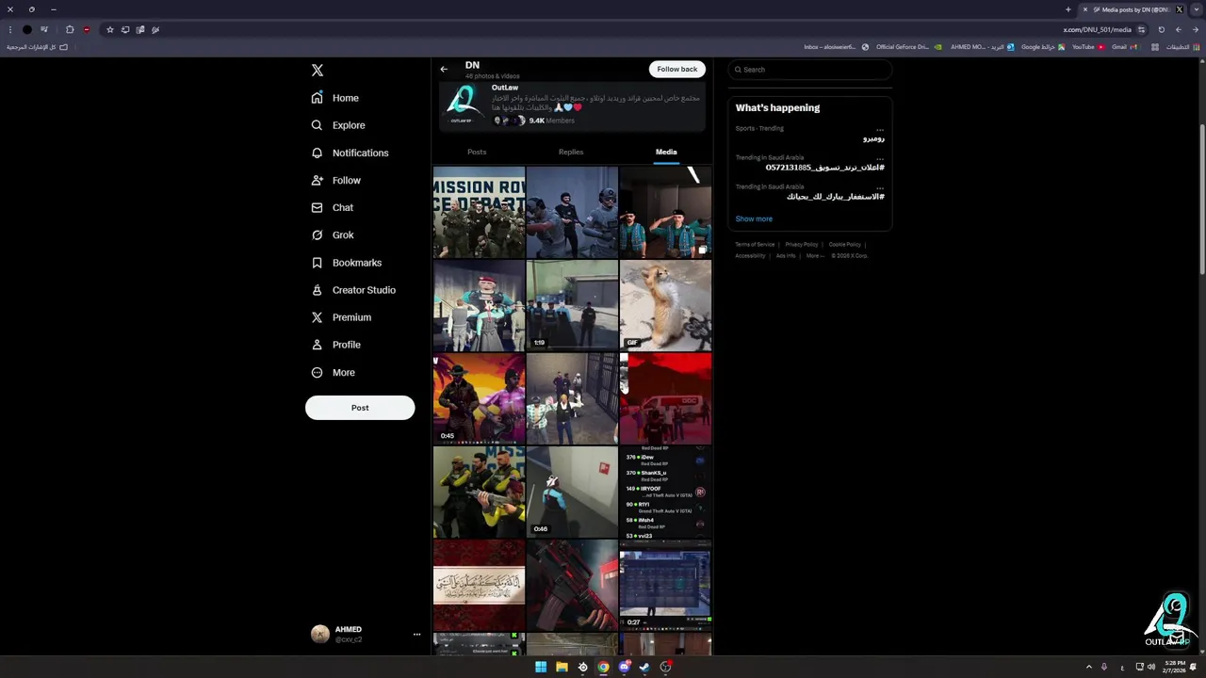1206x678 pixels.
Task: Open the 0:27 video thumbnail
Action: (x=665, y=585)
